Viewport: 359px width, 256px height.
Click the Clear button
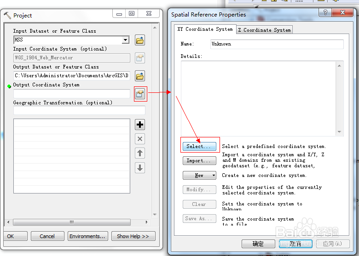(199, 204)
